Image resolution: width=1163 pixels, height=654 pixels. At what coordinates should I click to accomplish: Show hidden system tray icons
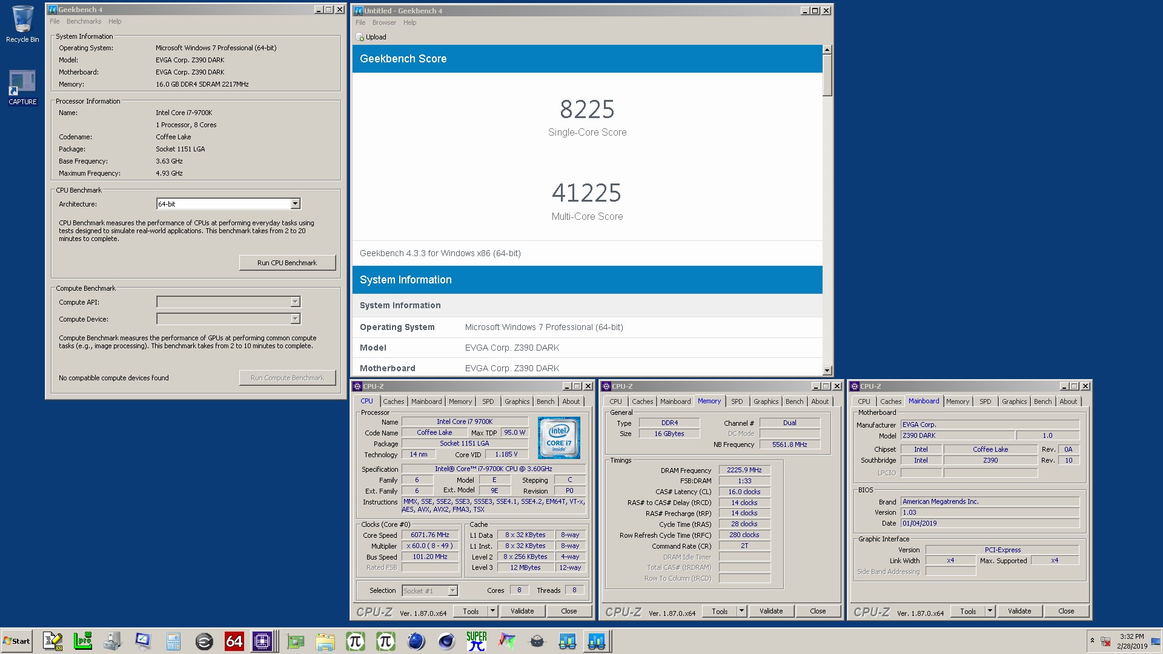coord(1092,641)
